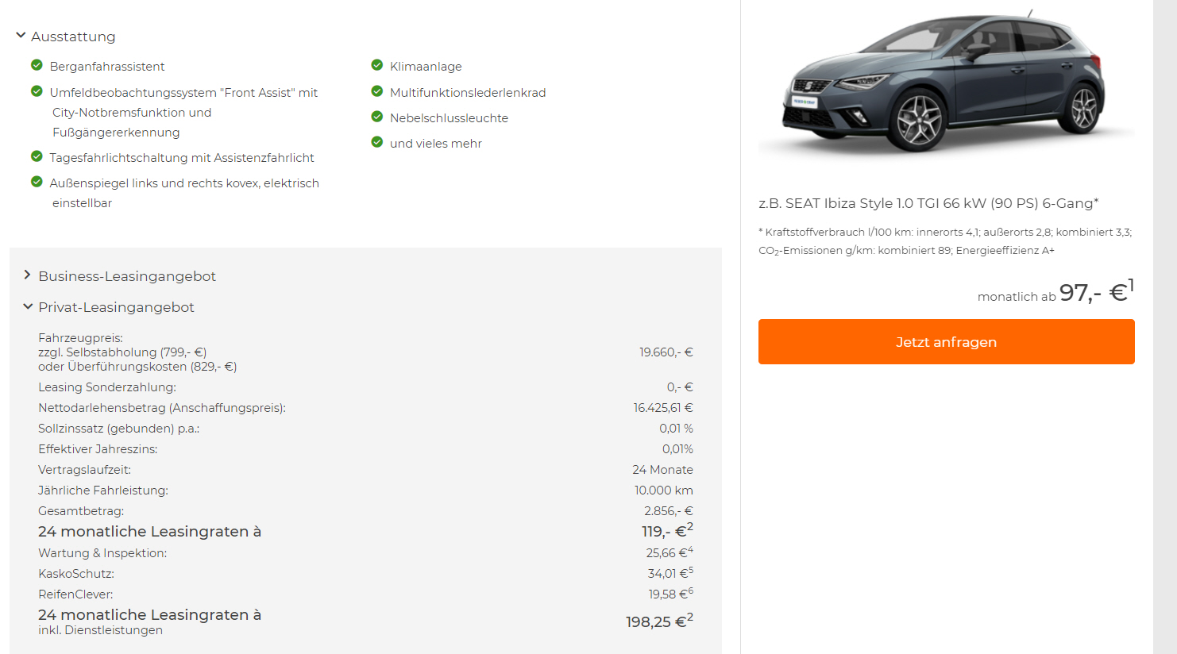The image size is (1177, 654).
Task: Click the checkmark icon next to Multifunktionslederlenkrad
Action: (377, 91)
